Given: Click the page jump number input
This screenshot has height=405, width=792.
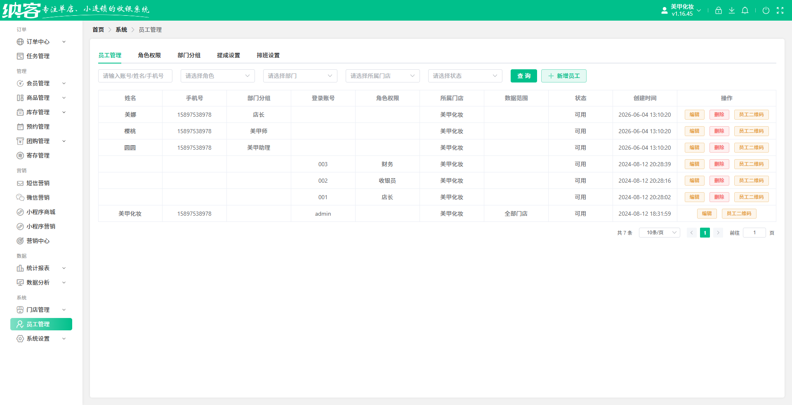Looking at the screenshot, I should [x=754, y=233].
